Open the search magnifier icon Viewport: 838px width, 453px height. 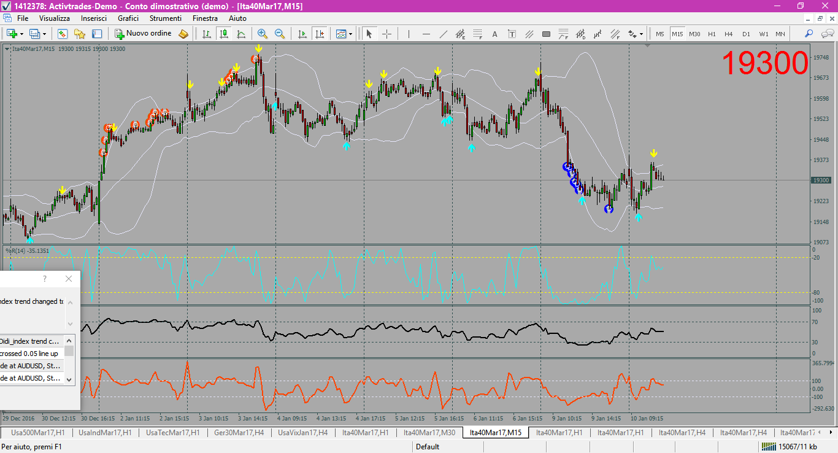[809, 34]
